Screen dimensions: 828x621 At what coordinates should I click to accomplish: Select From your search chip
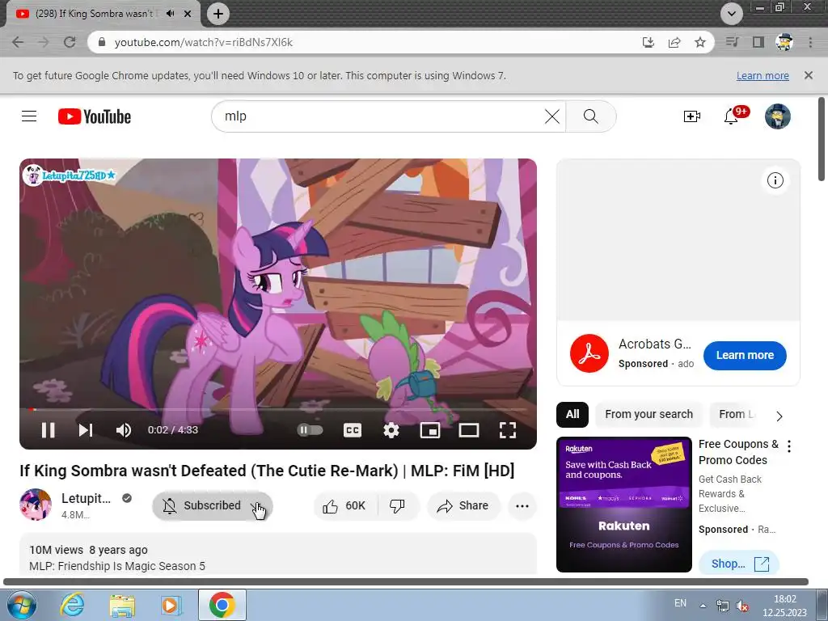click(649, 415)
